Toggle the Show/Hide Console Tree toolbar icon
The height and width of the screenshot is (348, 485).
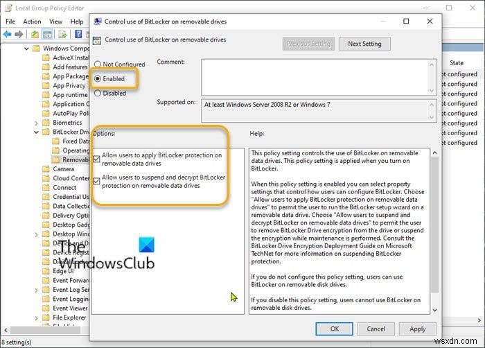[x=47, y=35]
